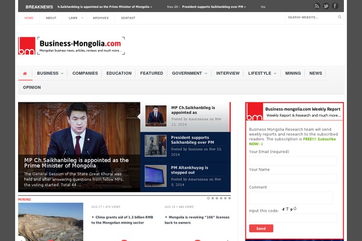This screenshot has width=362, height=241.
Task: Open Mongolia is revoking 106 licenses article
Action: tap(197, 220)
